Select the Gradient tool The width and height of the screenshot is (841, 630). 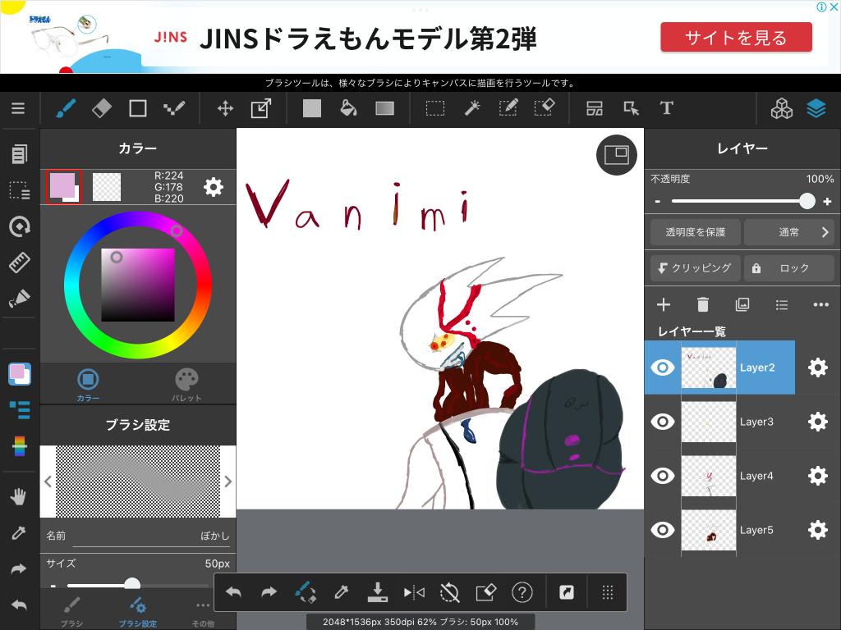pos(384,108)
